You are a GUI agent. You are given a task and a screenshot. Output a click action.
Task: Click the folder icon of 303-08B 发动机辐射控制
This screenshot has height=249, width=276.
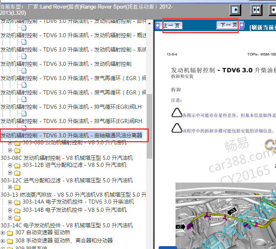coord(17,143)
